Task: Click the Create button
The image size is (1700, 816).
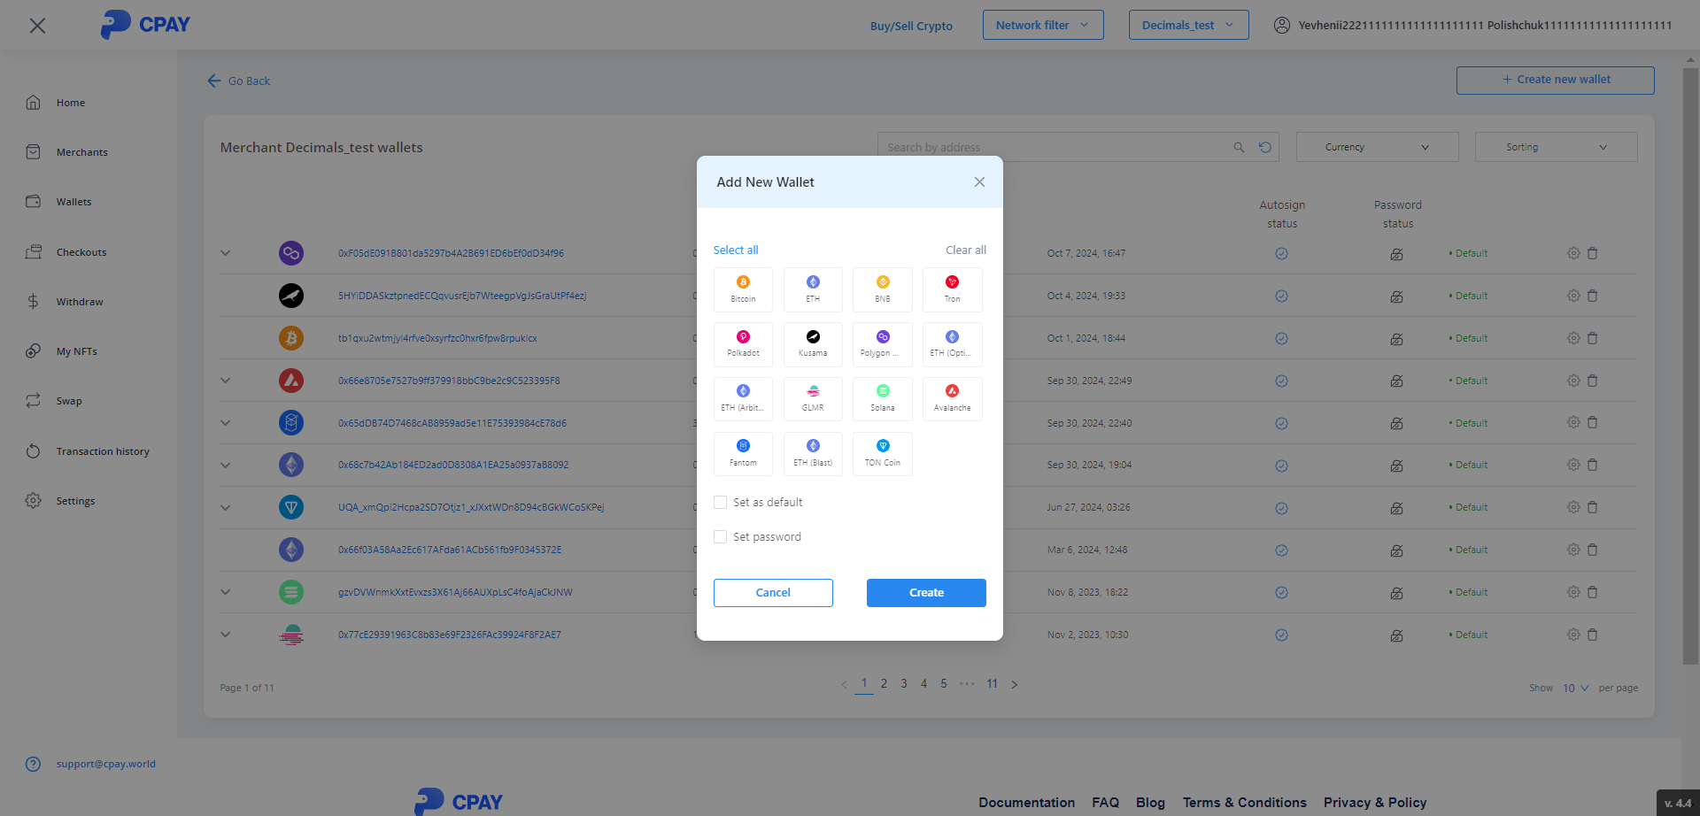Action: 925,593
